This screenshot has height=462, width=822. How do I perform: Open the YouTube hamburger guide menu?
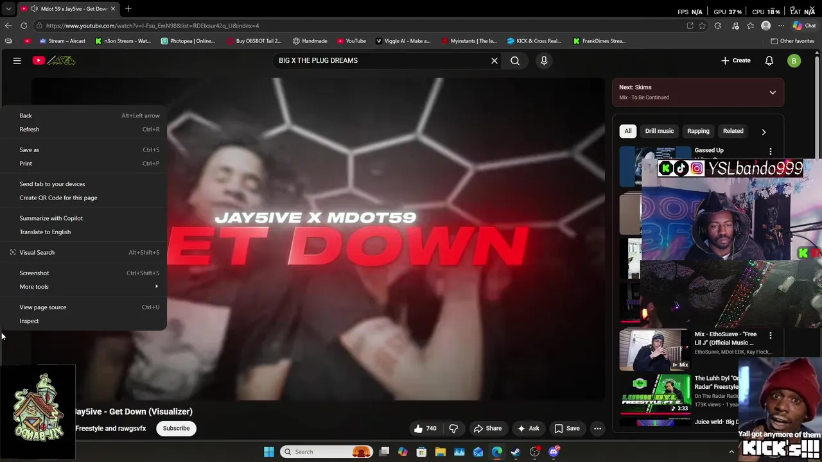pyautogui.click(x=17, y=60)
